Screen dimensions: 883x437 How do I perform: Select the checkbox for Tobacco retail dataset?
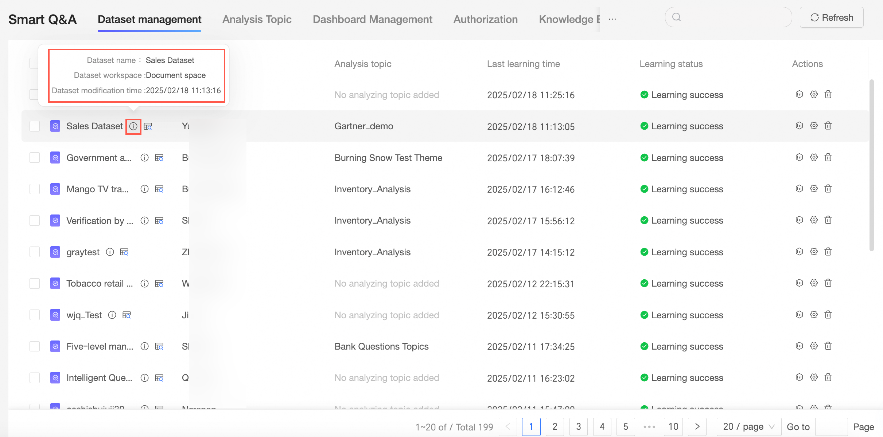(x=35, y=283)
